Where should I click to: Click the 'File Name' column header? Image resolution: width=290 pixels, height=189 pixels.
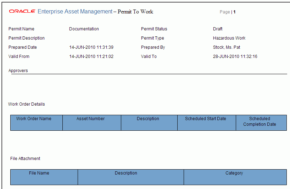coord(44,177)
